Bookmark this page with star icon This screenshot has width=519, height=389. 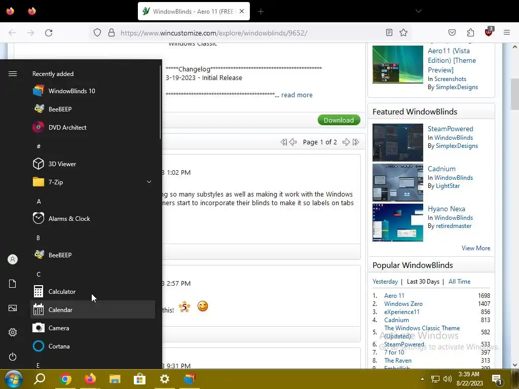[403, 32]
